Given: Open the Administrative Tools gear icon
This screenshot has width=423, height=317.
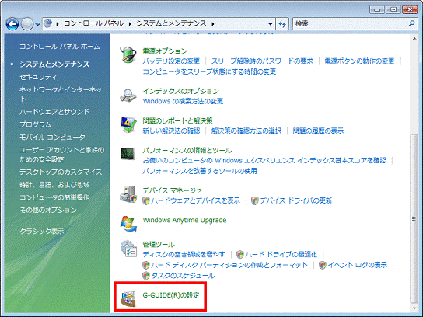Looking at the screenshot, I should (128, 249).
